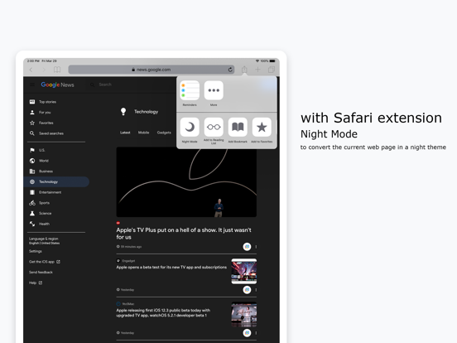457x343 pixels.
Task: Select Entertainment news section
Action: (x=46, y=192)
